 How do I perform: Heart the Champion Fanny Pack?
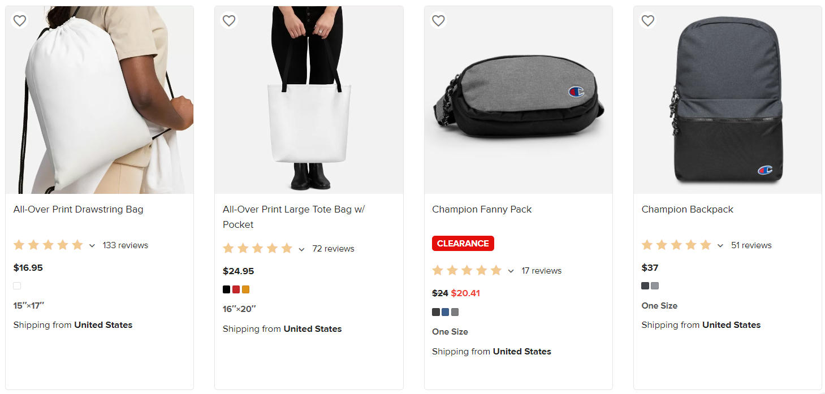[x=438, y=20]
